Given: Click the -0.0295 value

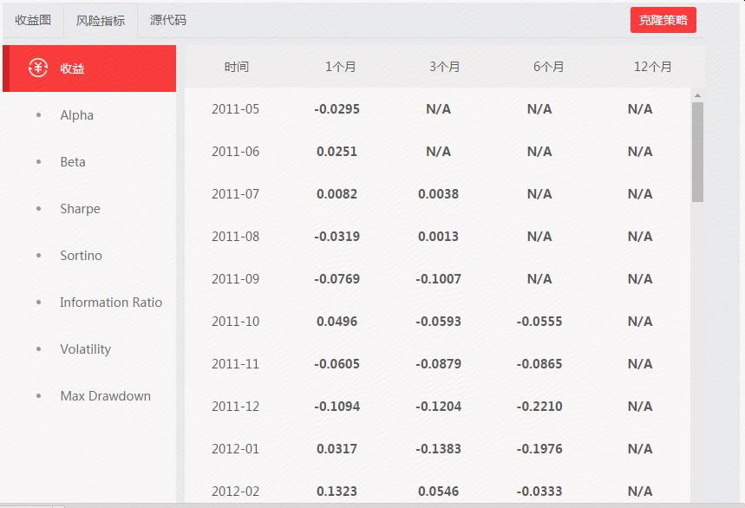Looking at the screenshot, I should tap(337, 109).
